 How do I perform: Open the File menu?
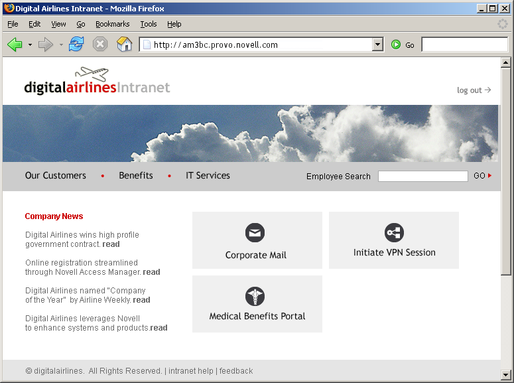13,24
